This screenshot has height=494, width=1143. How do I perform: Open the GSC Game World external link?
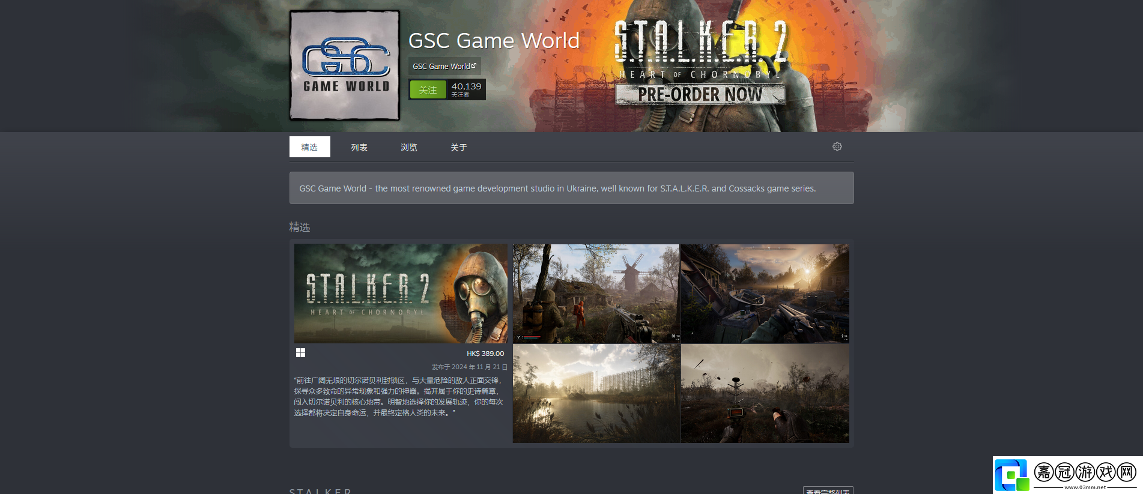coord(444,66)
